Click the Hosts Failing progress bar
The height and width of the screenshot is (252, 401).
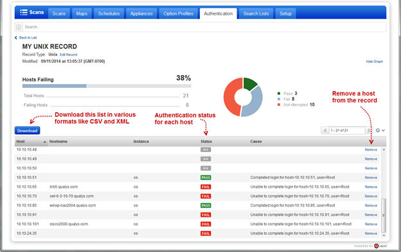(x=107, y=86)
